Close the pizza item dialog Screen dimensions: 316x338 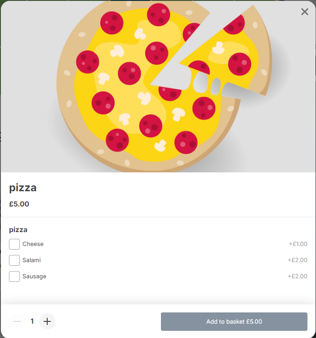(x=305, y=12)
